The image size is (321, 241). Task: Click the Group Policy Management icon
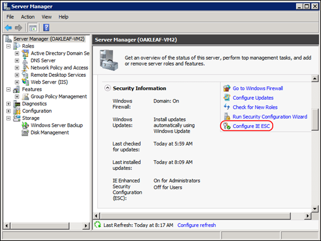[x=26, y=97]
